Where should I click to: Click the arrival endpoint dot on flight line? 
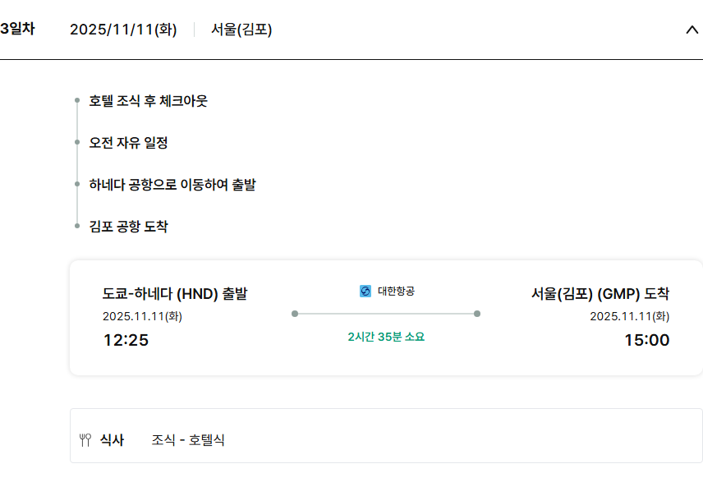(x=477, y=314)
